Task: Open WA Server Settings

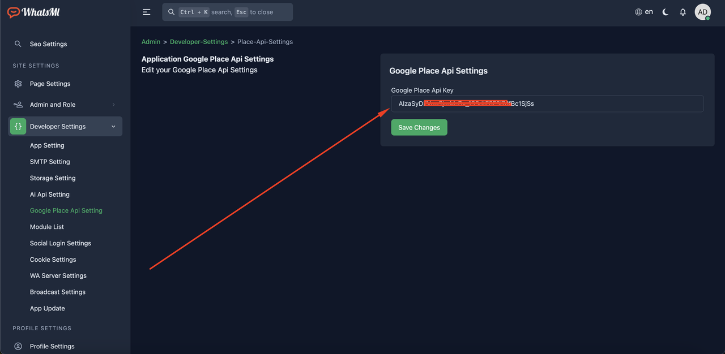Action: [x=58, y=276]
